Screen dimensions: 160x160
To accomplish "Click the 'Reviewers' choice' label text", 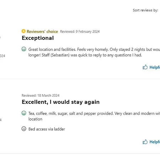I will (42, 32).
